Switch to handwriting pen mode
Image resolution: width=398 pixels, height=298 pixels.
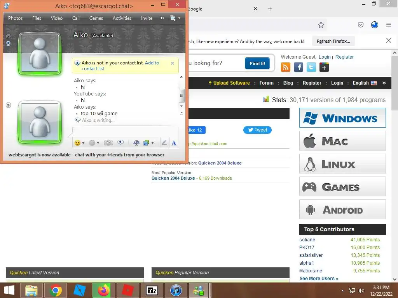click(164, 143)
